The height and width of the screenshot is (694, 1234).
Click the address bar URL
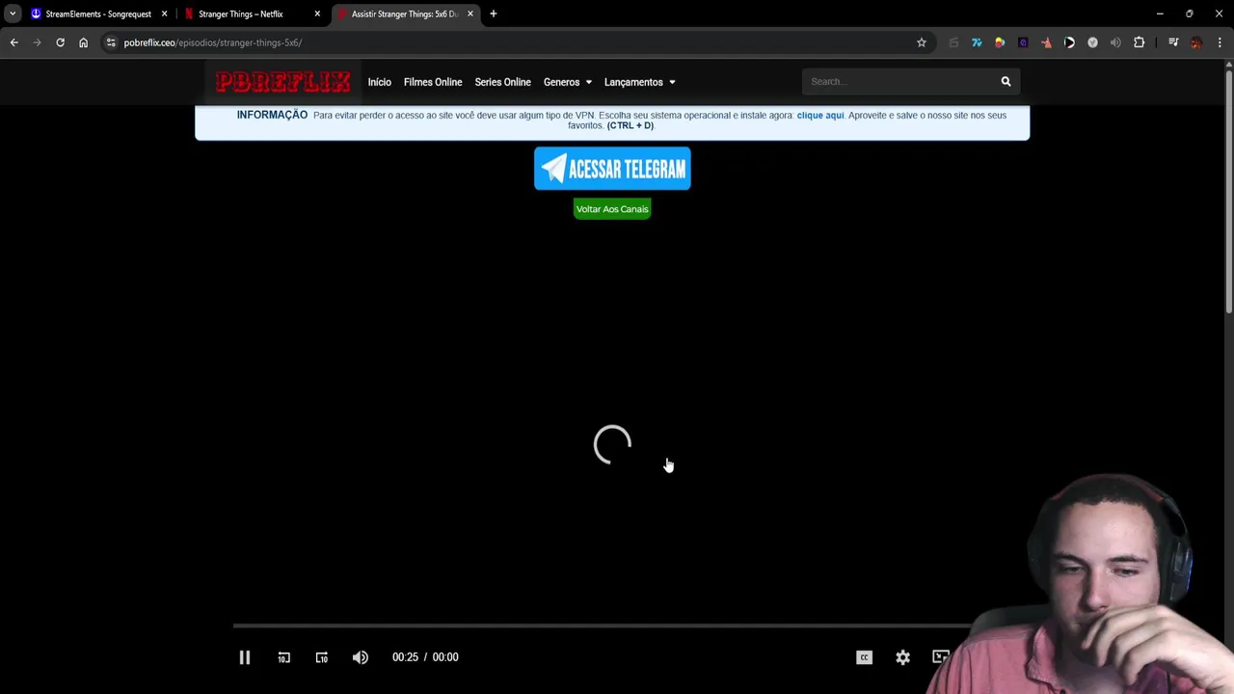(212, 42)
